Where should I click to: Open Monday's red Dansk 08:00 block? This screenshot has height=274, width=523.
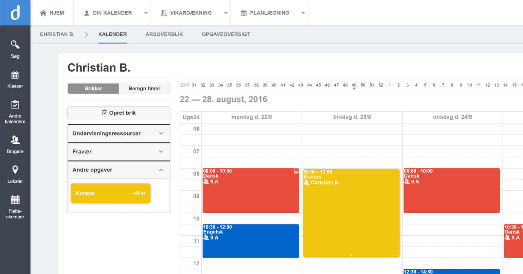pos(251,191)
